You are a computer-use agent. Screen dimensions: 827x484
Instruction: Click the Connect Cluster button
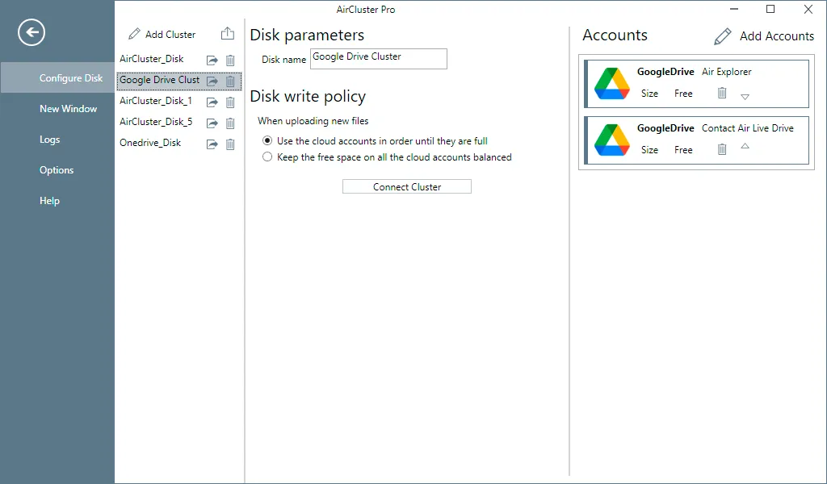[407, 186]
